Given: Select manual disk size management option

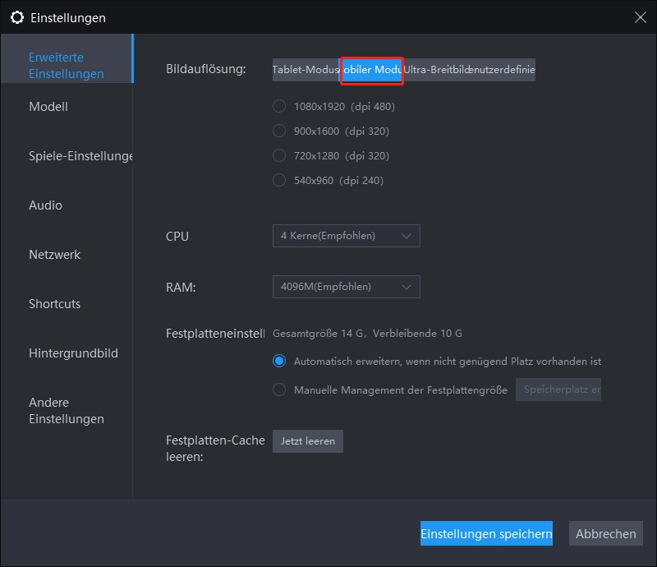Looking at the screenshot, I should [279, 390].
